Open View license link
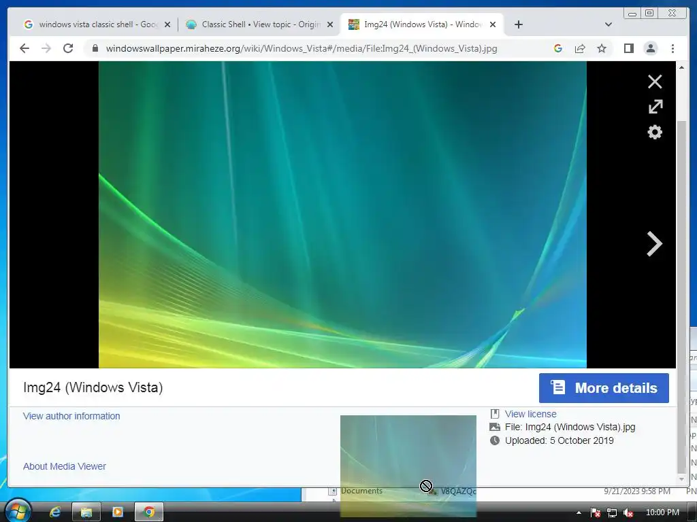697x522 pixels. point(530,414)
